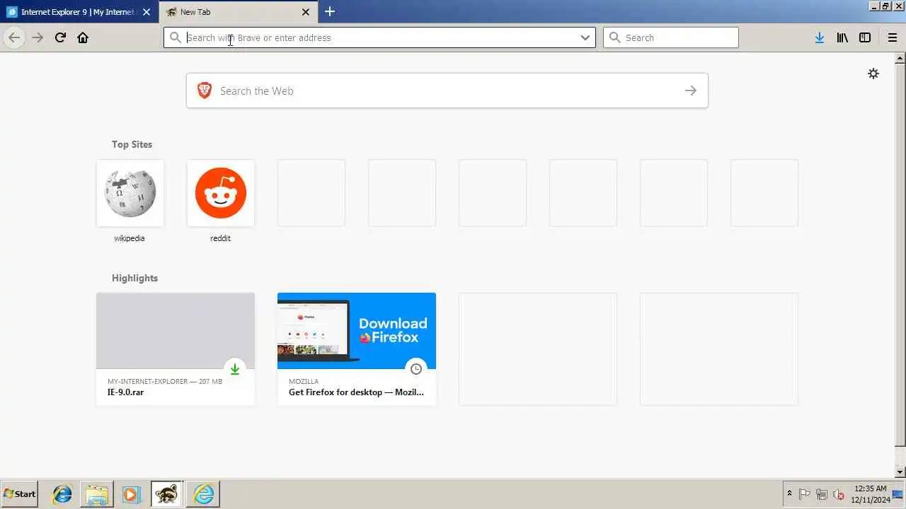Open Windows Media Player in taskbar
The image size is (906, 509).
point(131,494)
